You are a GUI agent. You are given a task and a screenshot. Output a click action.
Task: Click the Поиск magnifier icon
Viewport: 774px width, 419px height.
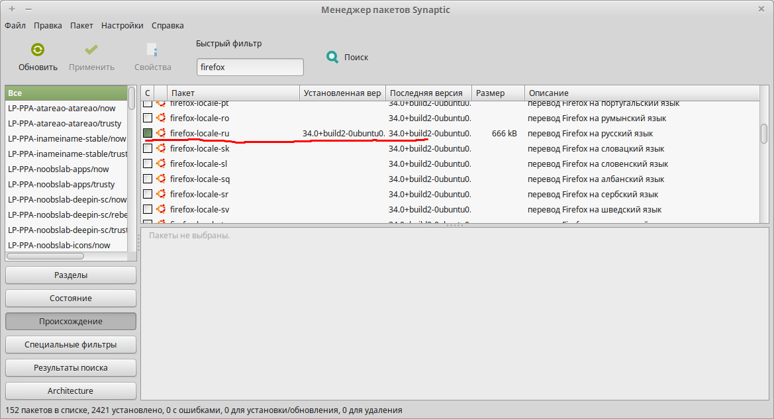tap(332, 58)
